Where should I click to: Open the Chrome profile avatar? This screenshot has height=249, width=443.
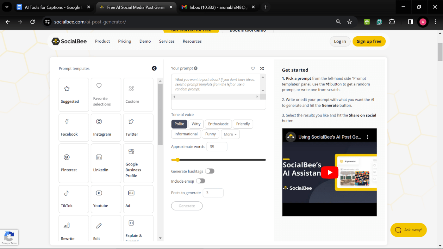click(423, 22)
